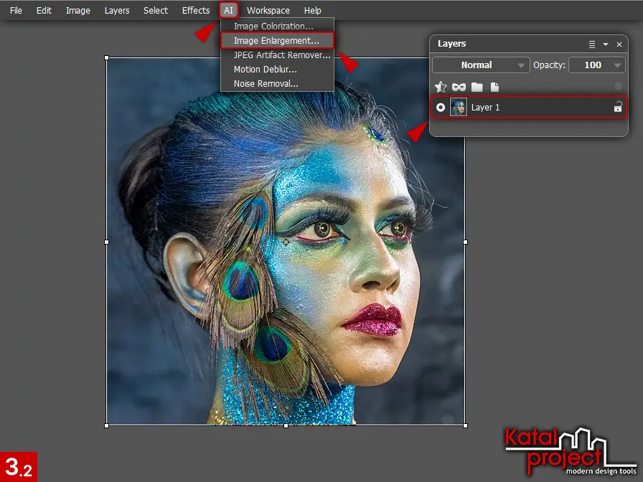Expand the Opacity value dropdown
643x482 pixels.
click(x=618, y=65)
